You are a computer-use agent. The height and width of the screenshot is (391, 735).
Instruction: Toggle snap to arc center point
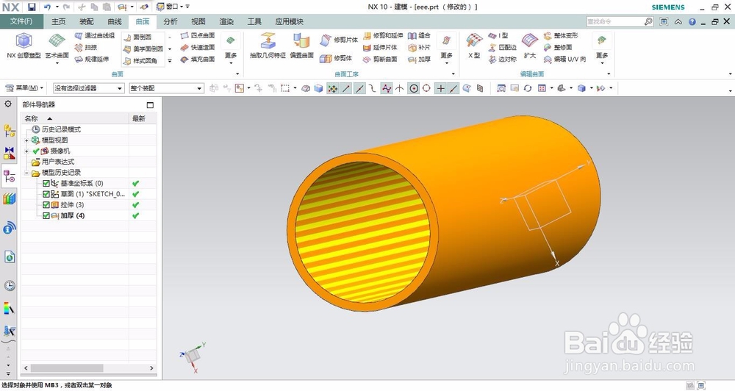click(x=413, y=88)
